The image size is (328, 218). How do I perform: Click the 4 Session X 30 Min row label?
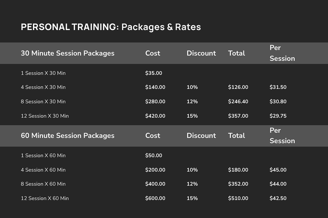point(43,87)
